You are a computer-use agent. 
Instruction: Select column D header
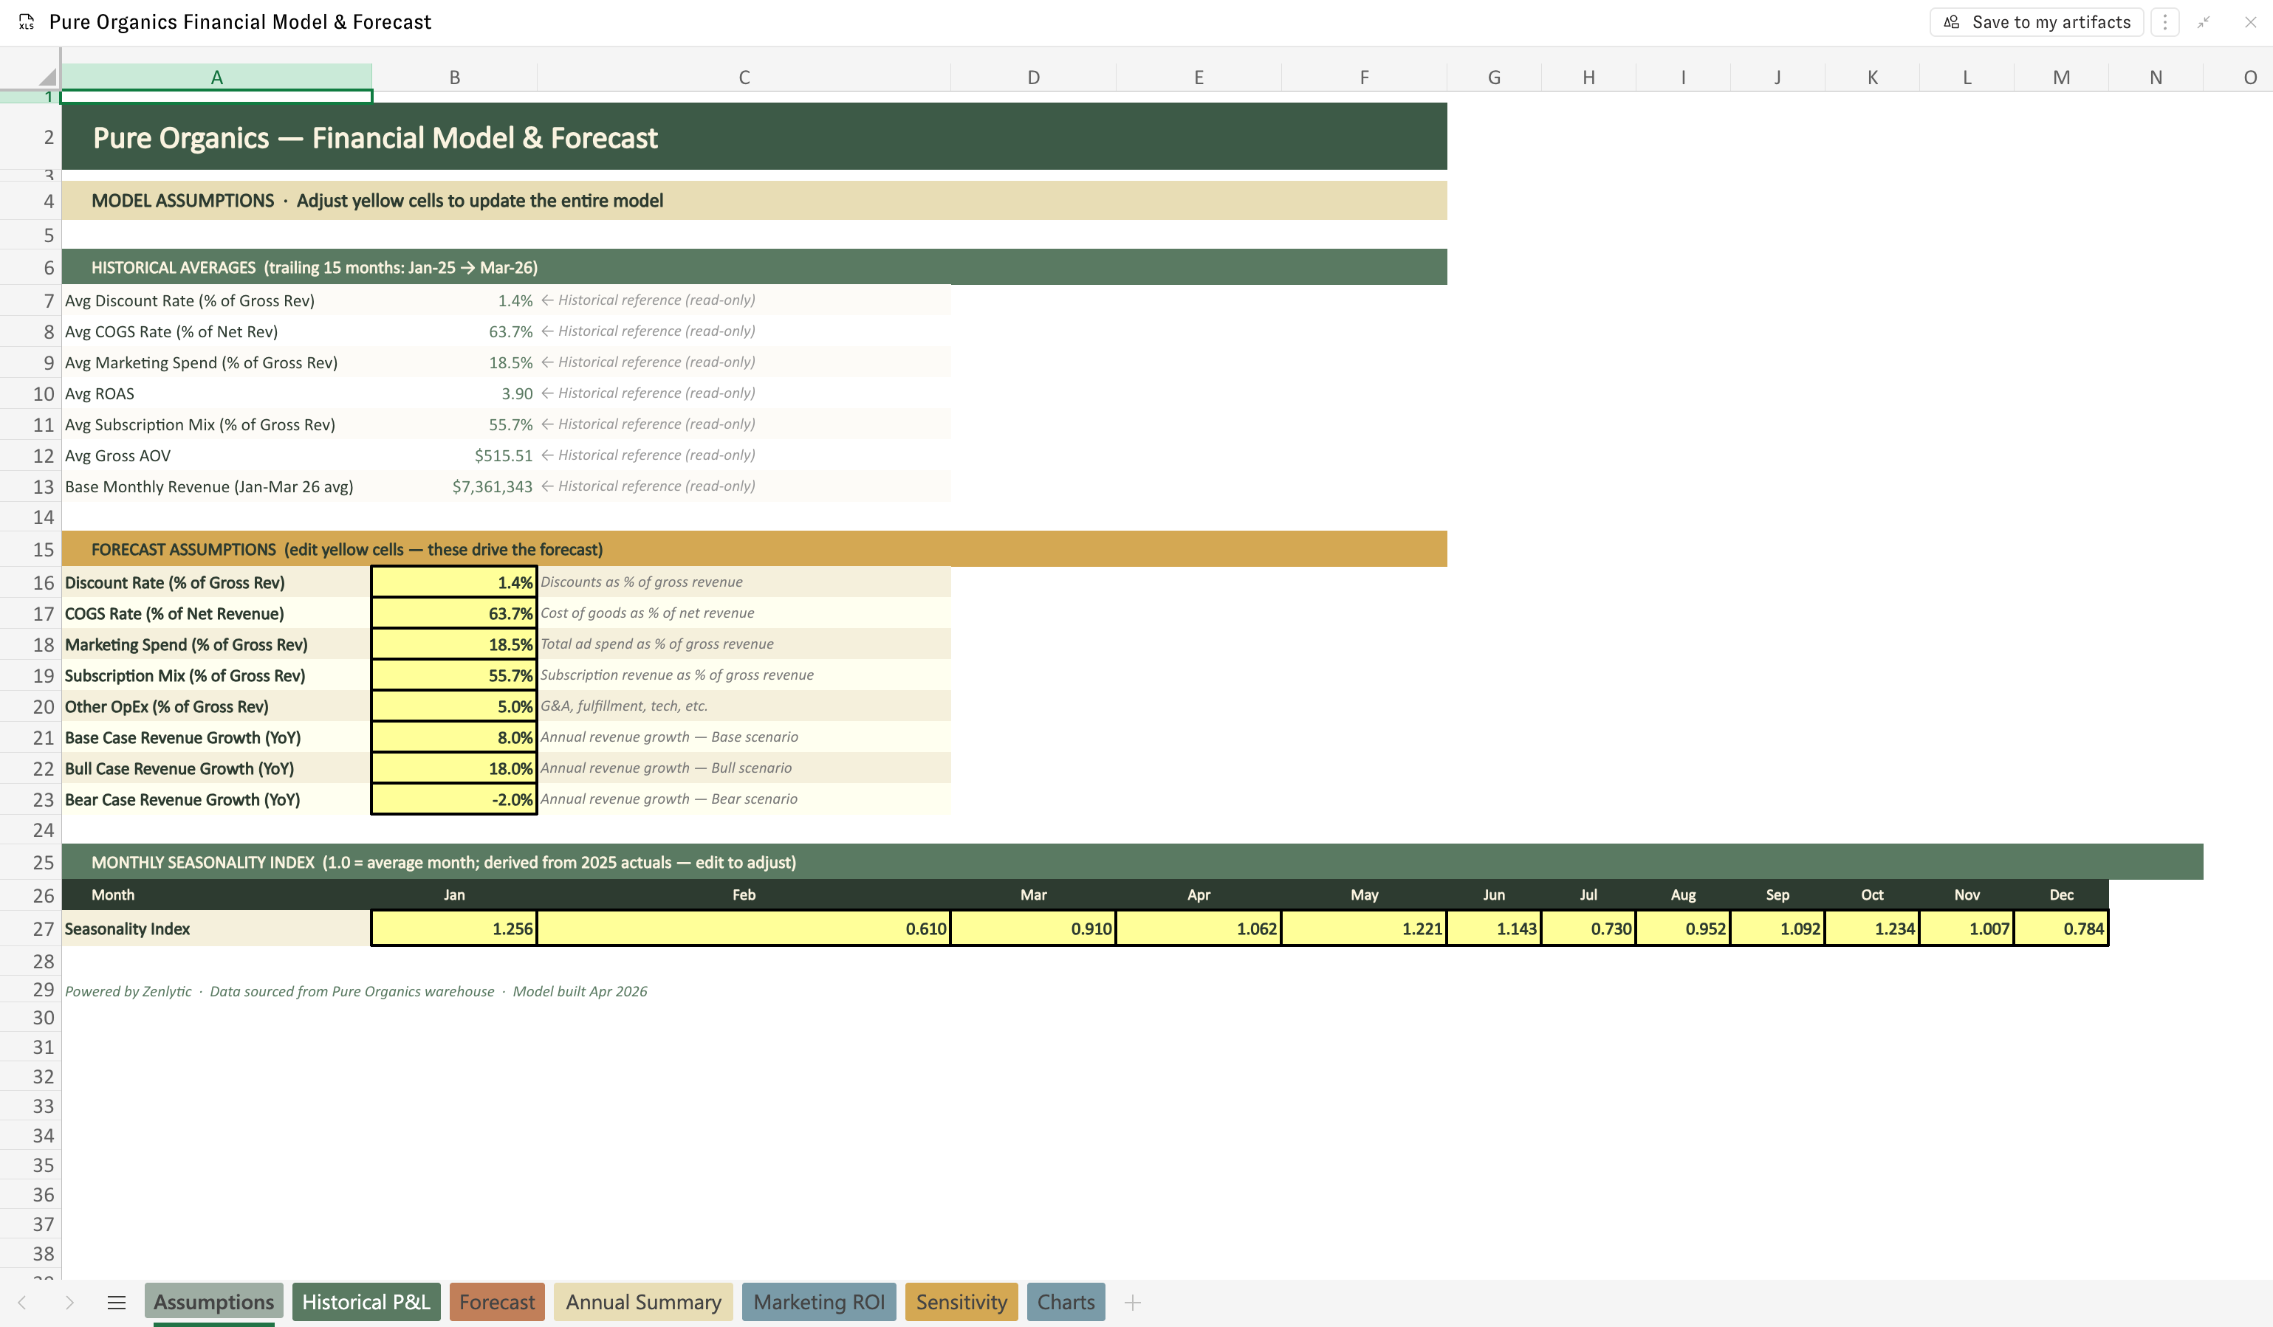[1034, 77]
